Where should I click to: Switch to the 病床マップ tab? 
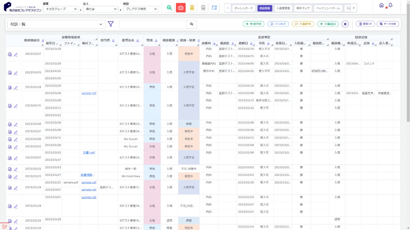(303, 8)
